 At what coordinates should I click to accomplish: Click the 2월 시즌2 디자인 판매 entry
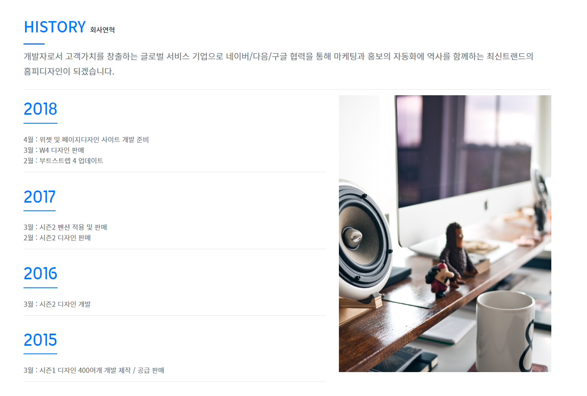(57, 238)
